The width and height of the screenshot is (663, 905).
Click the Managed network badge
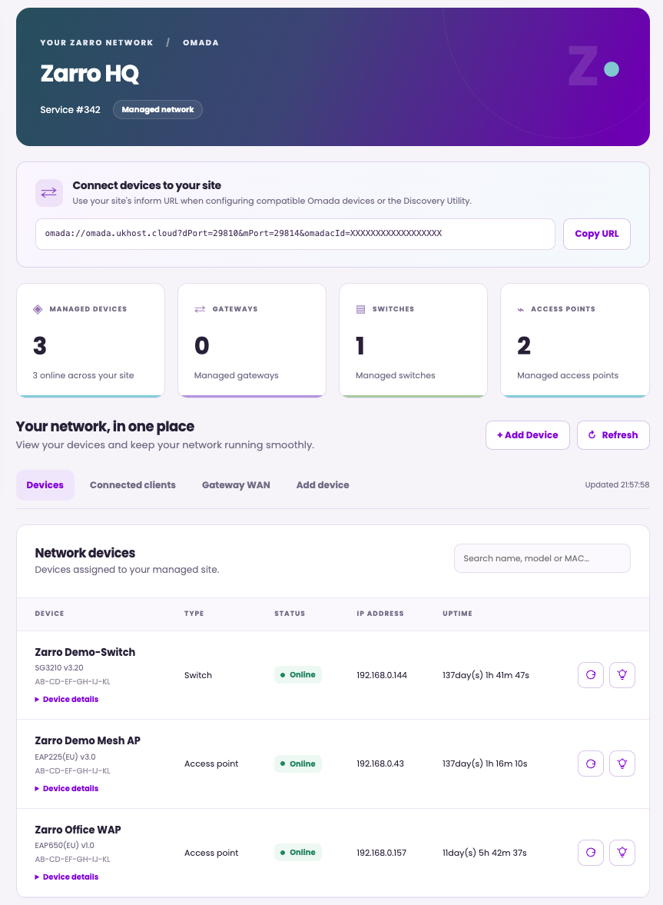click(x=158, y=110)
